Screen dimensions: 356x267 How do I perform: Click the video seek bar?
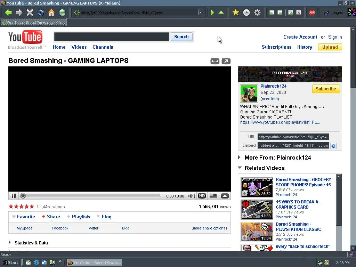[x=90, y=196]
